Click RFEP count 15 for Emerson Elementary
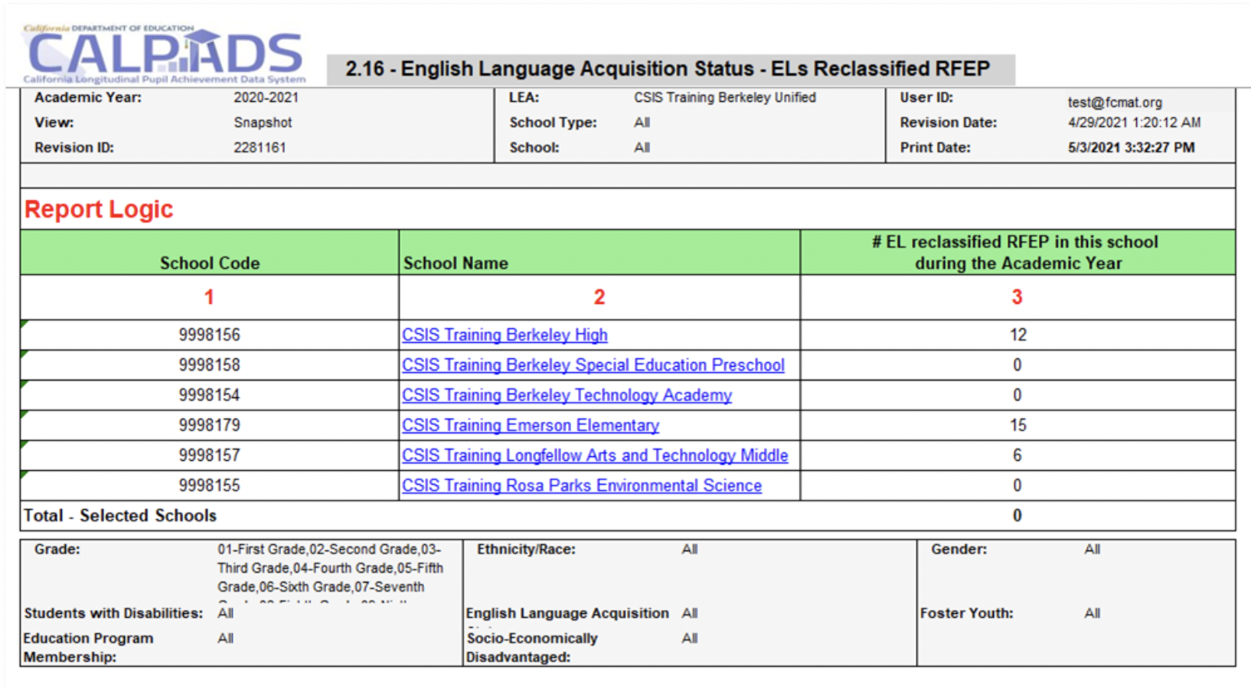 [1017, 426]
